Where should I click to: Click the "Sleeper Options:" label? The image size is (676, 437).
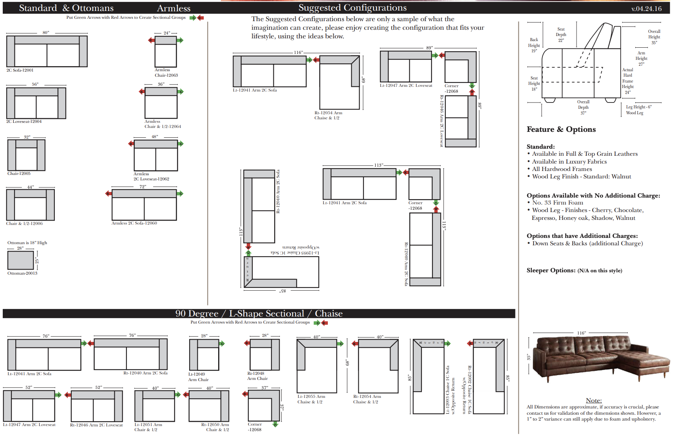tap(551, 270)
